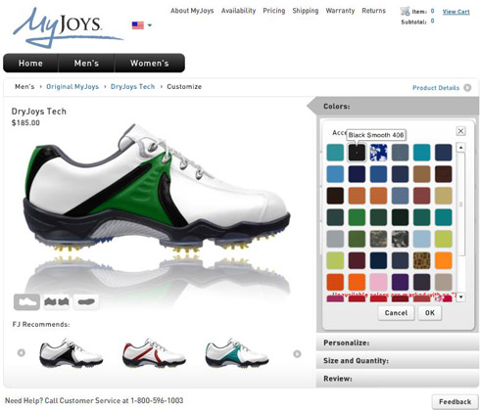Open the Warranty page
This screenshot has height=410, width=480.
tap(340, 11)
